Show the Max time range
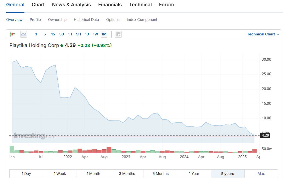Viewport: 283px width, 179px height. coord(261,174)
